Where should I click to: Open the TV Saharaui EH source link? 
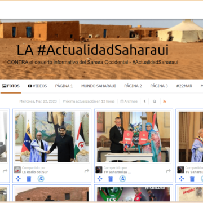pos(117,172)
